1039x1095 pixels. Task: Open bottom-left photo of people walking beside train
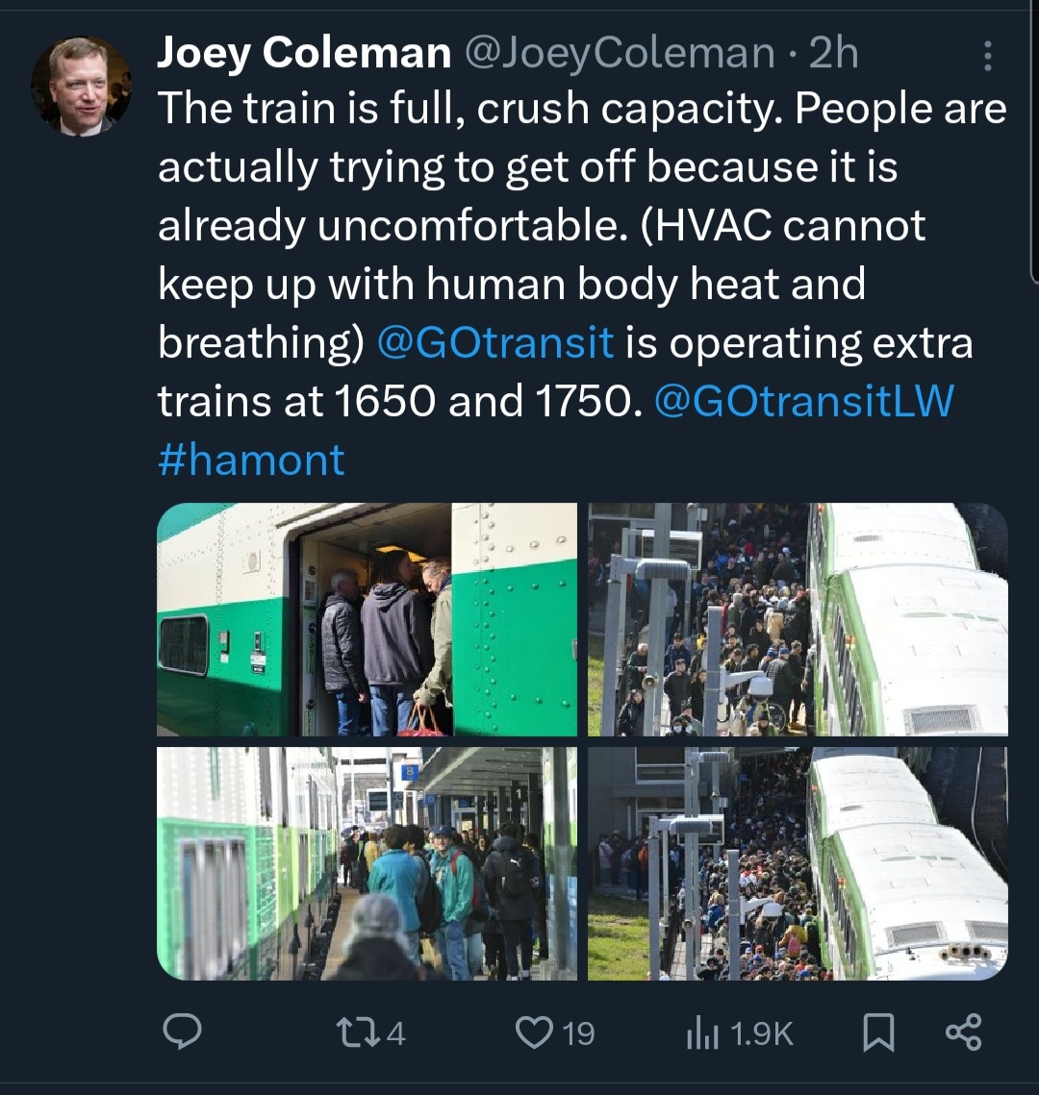click(x=367, y=863)
